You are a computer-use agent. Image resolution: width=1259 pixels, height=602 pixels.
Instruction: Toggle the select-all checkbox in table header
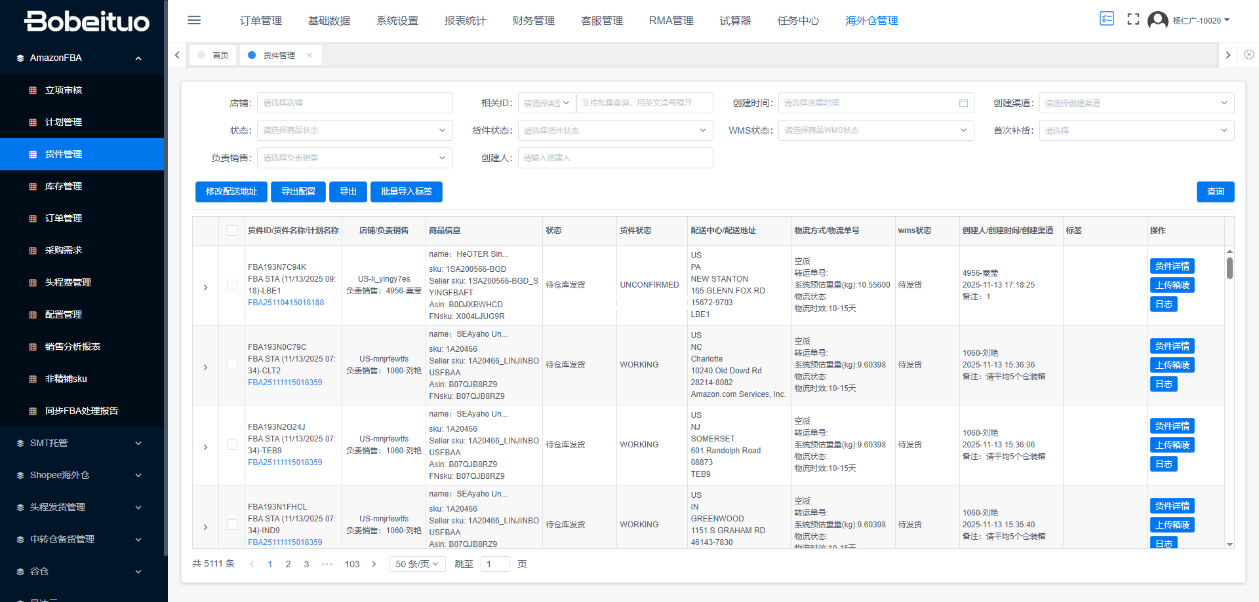(232, 231)
